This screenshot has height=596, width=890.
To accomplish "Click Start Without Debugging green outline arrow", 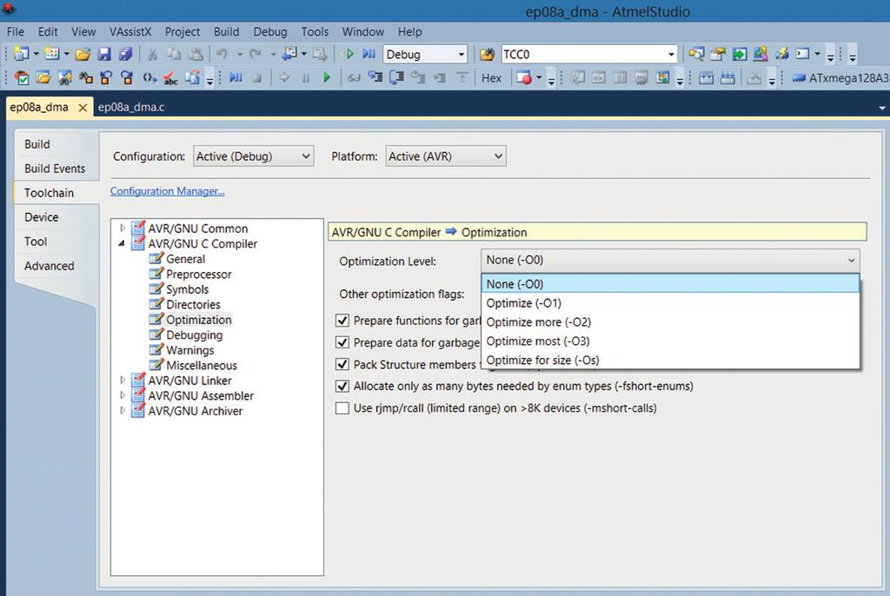I will (349, 54).
